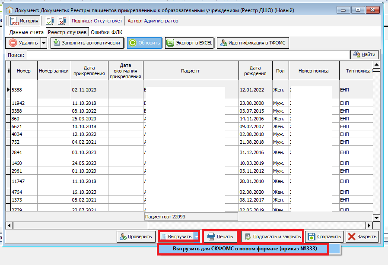Click the Найти search button
The width and height of the screenshot is (388, 265).
pos(364,54)
